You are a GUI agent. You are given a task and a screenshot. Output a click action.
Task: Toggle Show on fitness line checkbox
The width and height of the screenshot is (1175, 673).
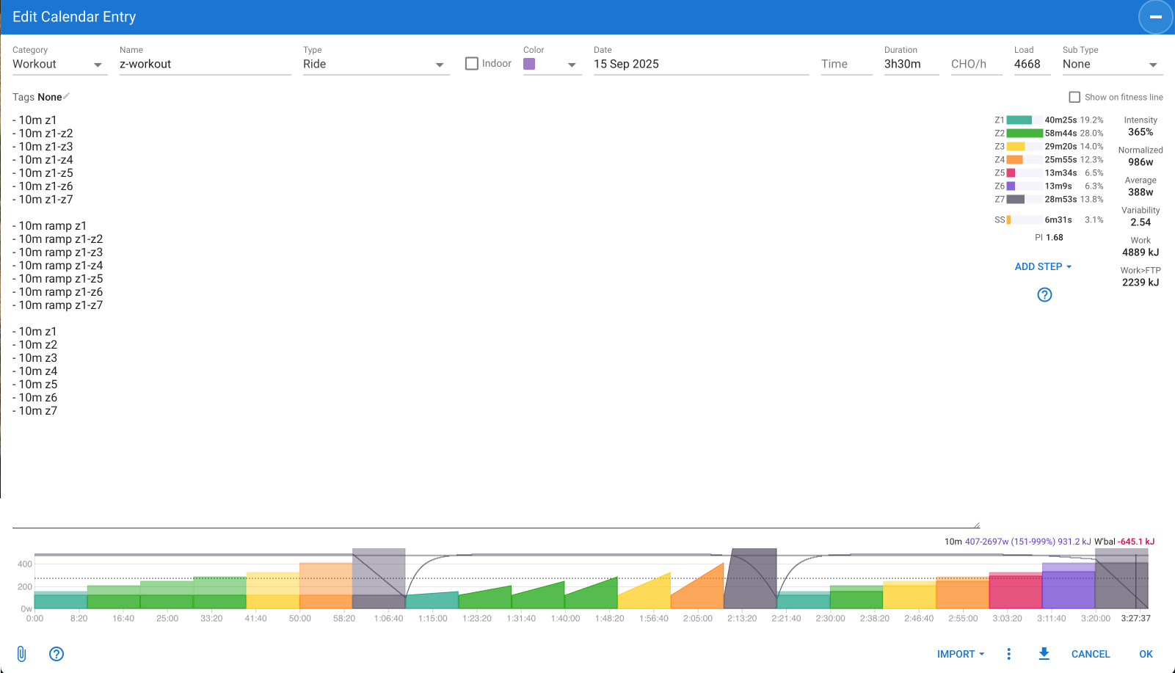[1074, 97]
